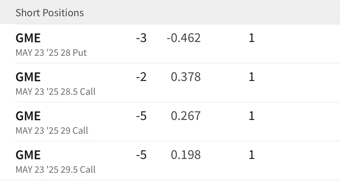The height and width of the screenshot is (188, 340).
Task: Click the 1 value in 28 Put row
Action: (252, 38)
